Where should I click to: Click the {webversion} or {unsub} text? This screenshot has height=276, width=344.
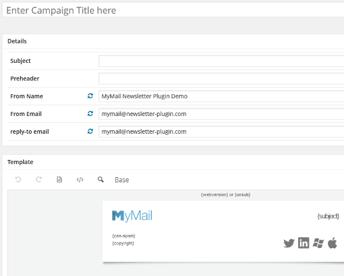(225, 195)
